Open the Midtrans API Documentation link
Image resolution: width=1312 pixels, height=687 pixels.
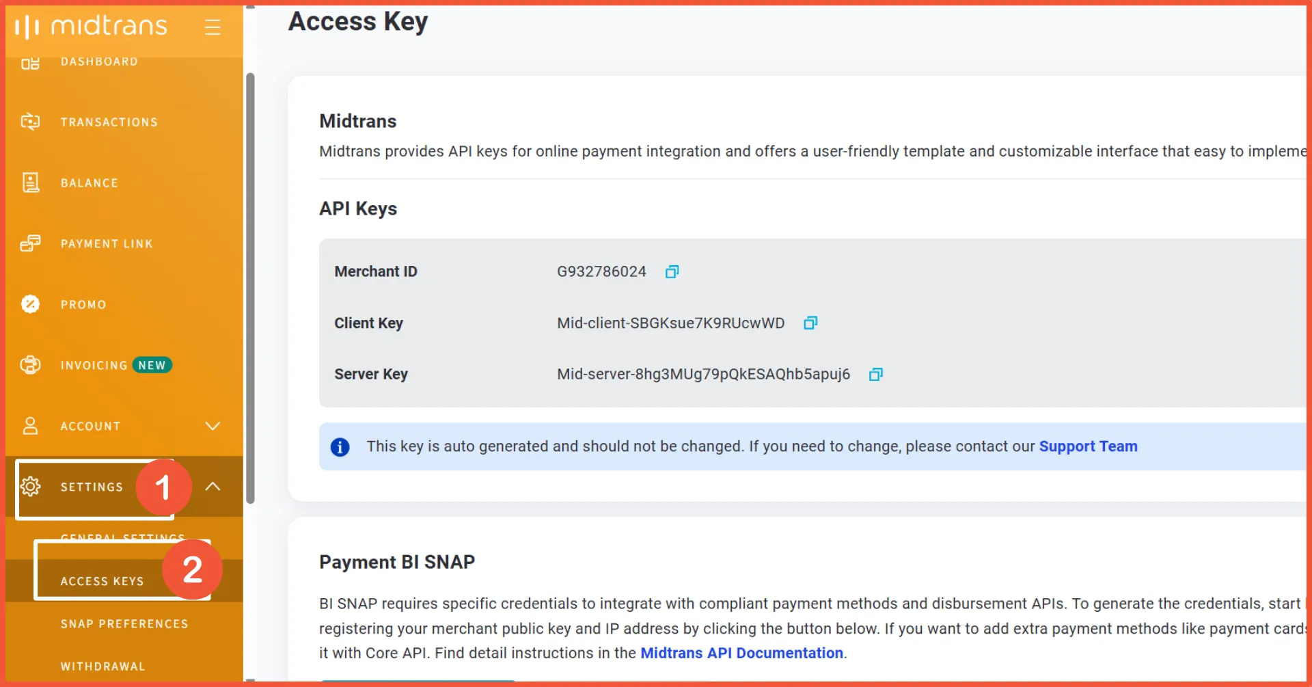coord(741,653)
